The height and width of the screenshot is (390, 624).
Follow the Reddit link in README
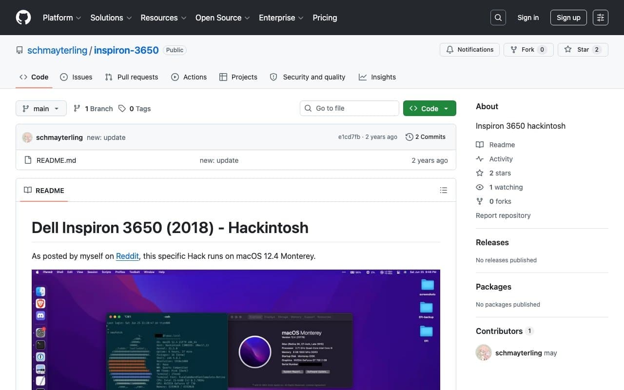click(x=127, y=256)
